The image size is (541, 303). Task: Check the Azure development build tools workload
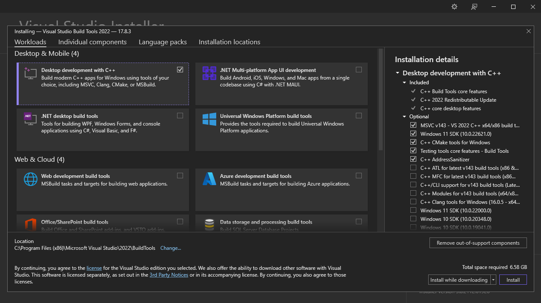(x=359, y=176)
